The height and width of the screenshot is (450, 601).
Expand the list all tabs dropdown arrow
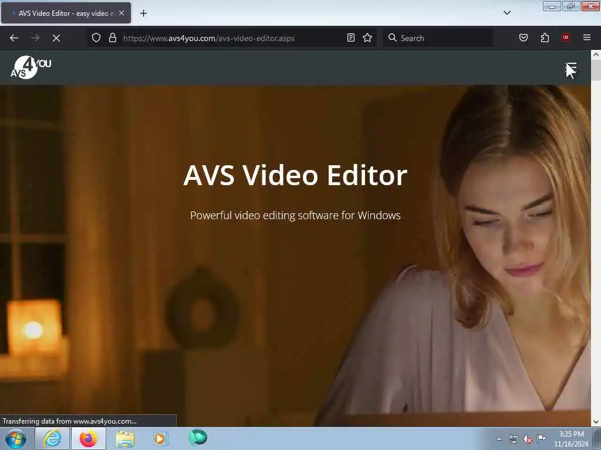507,13
